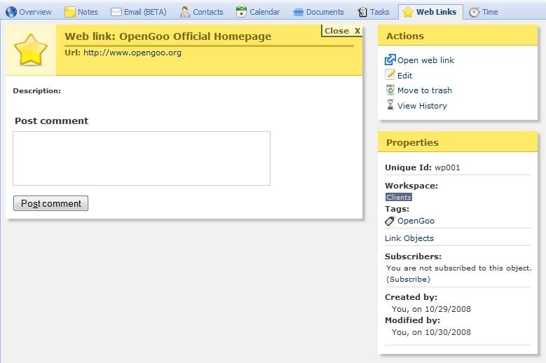Click the Tasks clipboard icon
The image size is (546, 363).
click(362, 12)
